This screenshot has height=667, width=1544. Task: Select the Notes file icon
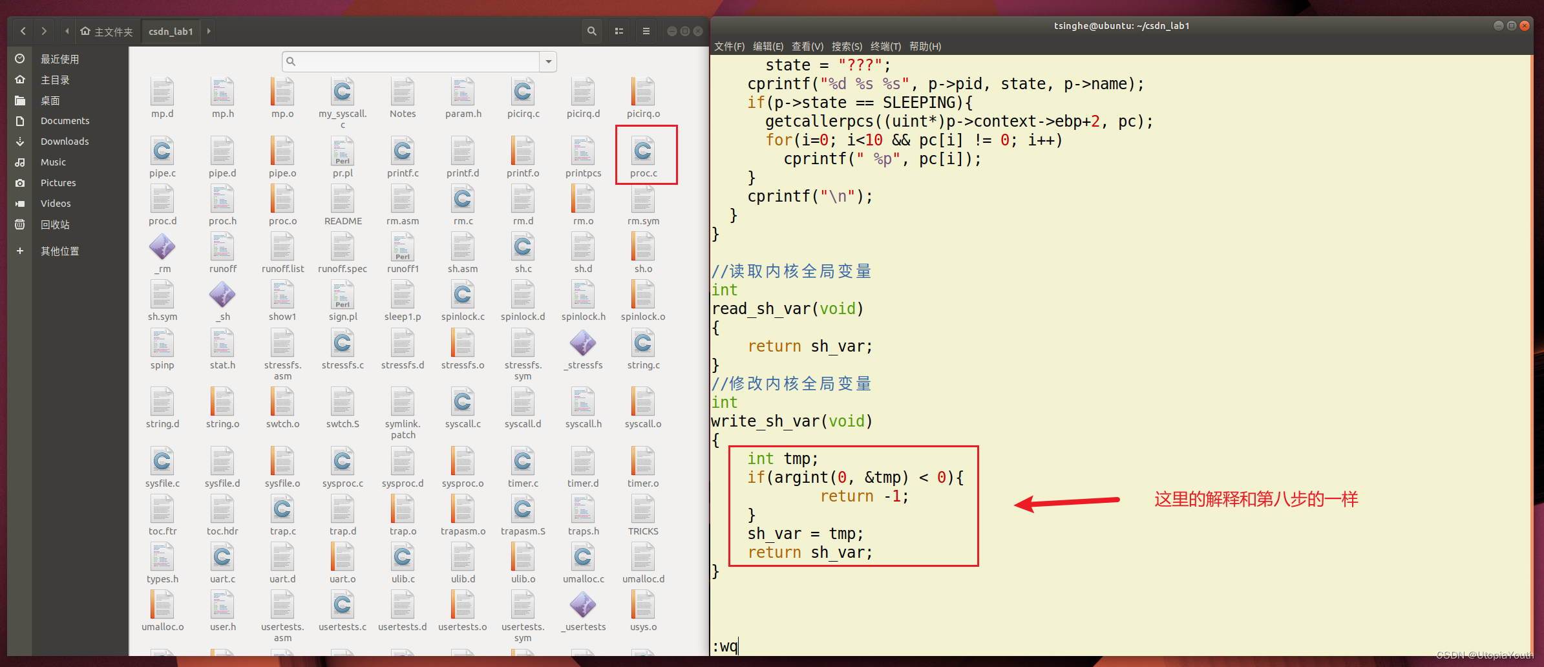coord(403,92)
